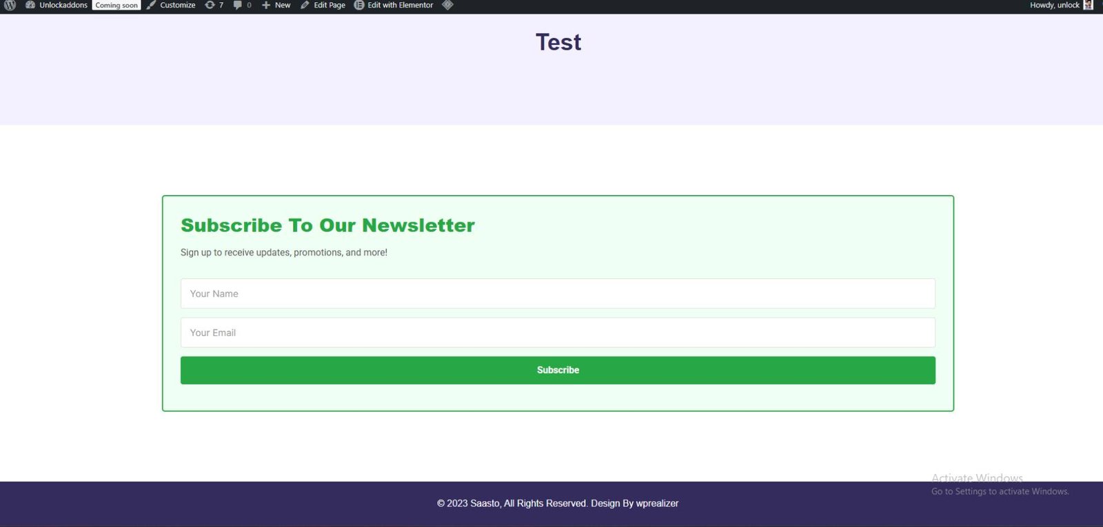This screenshot has height=527, width=1103.
Task: Open the updates icon showing 7
Action: [x=210, y=5]
